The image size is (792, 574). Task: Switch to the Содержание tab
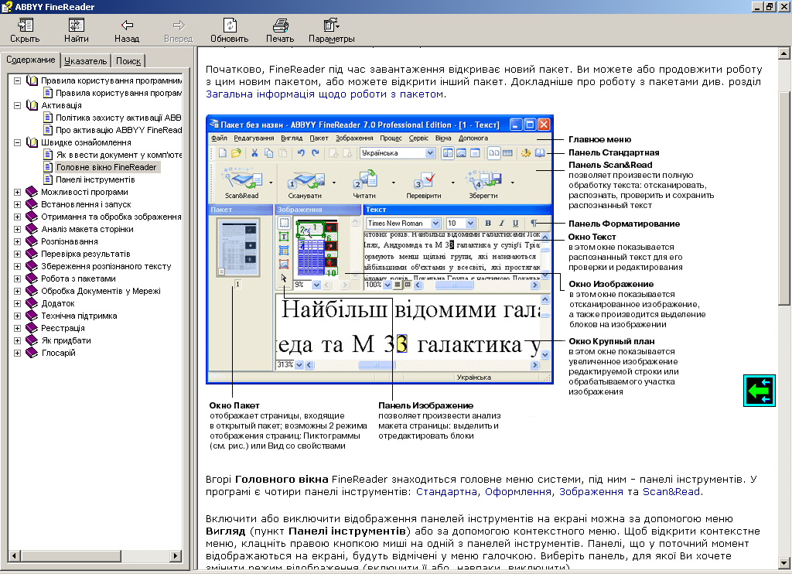31,60
